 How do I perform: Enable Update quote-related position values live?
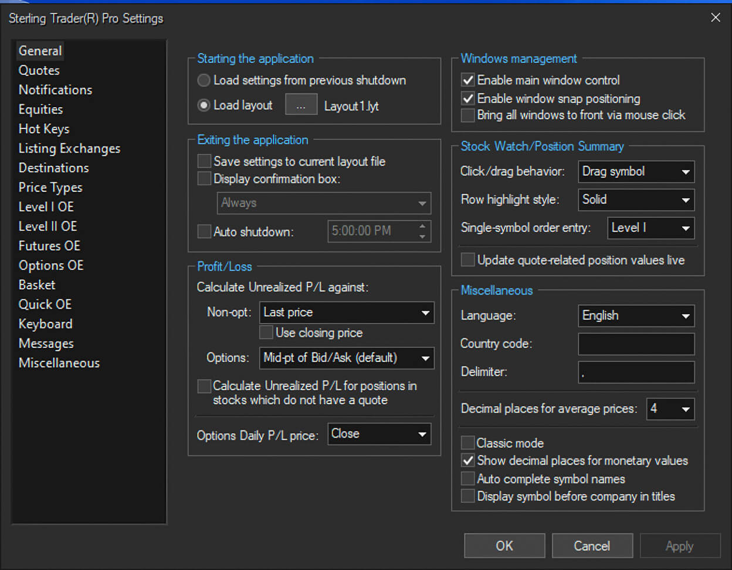point(468,260)
